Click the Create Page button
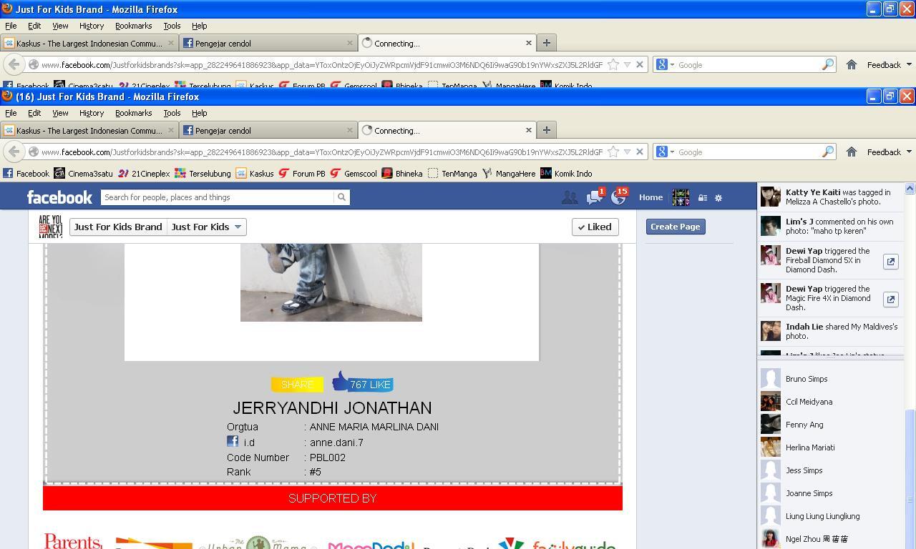This screenshot has height=549, width=916. [x=675, y=227]
